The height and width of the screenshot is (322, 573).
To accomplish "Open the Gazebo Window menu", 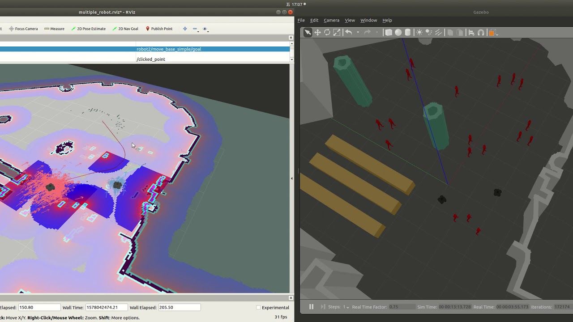I will click(369, 20).
